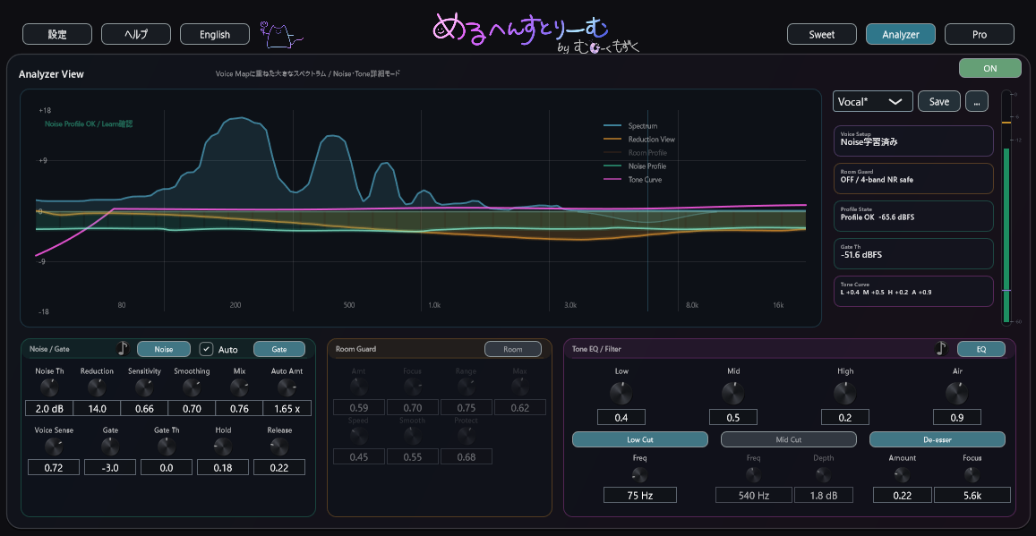Toggle the Gate button

coord(278,348)
